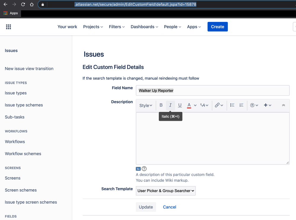Click the Issues sidebar heading
Image resolution: width=296 pixels, height=220 pixels.
(x=11, y=51)
